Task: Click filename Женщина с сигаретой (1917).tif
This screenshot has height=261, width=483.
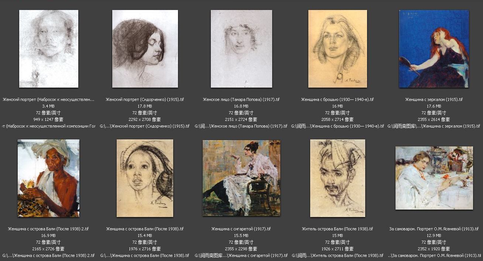Action: (x=241, y=229)
